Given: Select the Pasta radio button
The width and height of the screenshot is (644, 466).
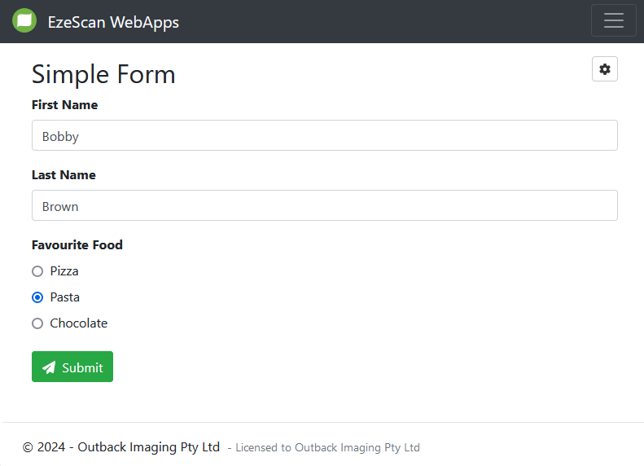Looking at the screenshot, I should click(x=37, y=297).
